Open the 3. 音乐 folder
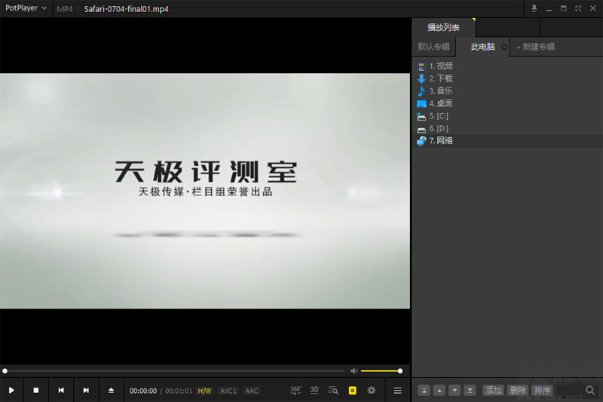 coord(507,91)
